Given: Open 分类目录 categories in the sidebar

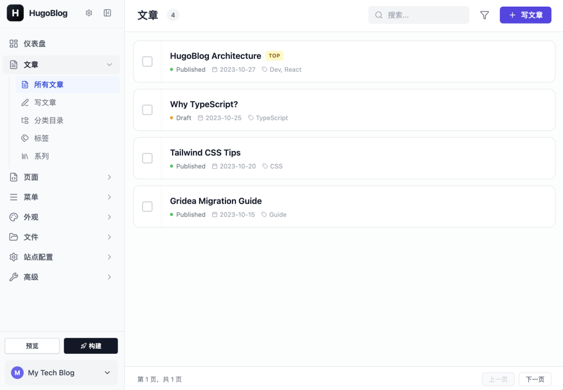Looking at the screenshot, I should pyautogui.click(x=49, y=120).
